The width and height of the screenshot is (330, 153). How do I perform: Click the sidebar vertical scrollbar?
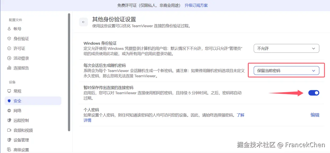(69, 72)
